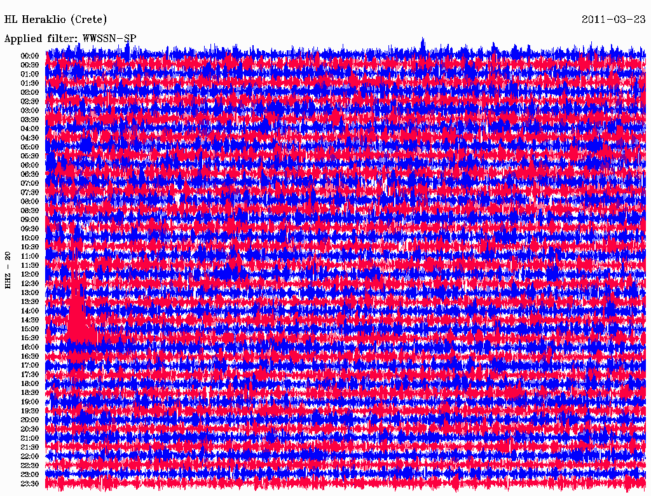Image resolution: width=651 pixels, height=496 pixels.
Task: Select the 10:00 time label
Action: click(x=30, y=238)
